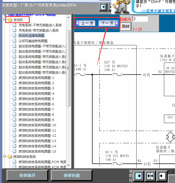Click document icon beside 燃油和排放系统电路图-15

tap(15, 151)
